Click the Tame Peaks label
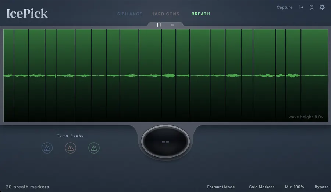 (70, 136)
